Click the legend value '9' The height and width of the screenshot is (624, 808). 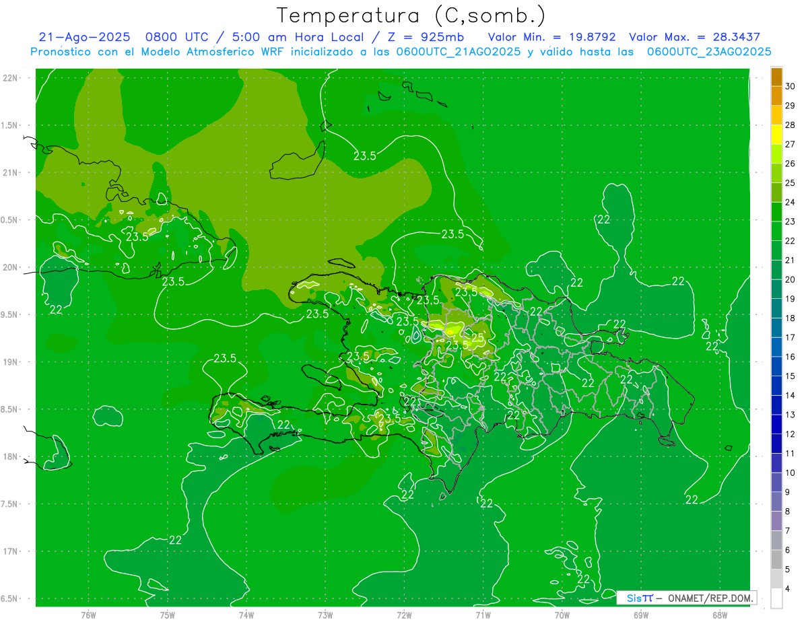tap(788, 492)
